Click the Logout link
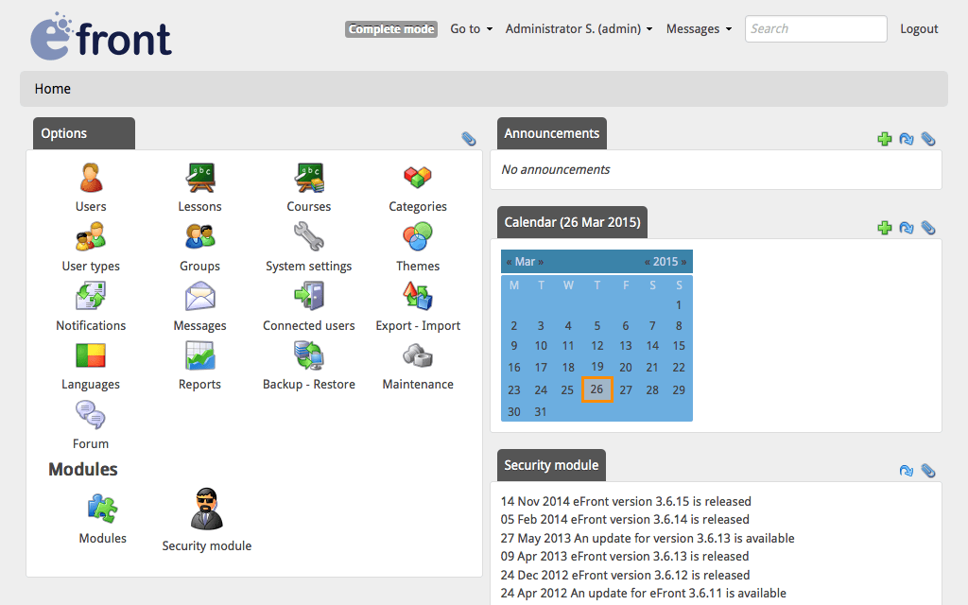Image resolution: width=968 pixels, height=605 pixels. pos(918,28)
